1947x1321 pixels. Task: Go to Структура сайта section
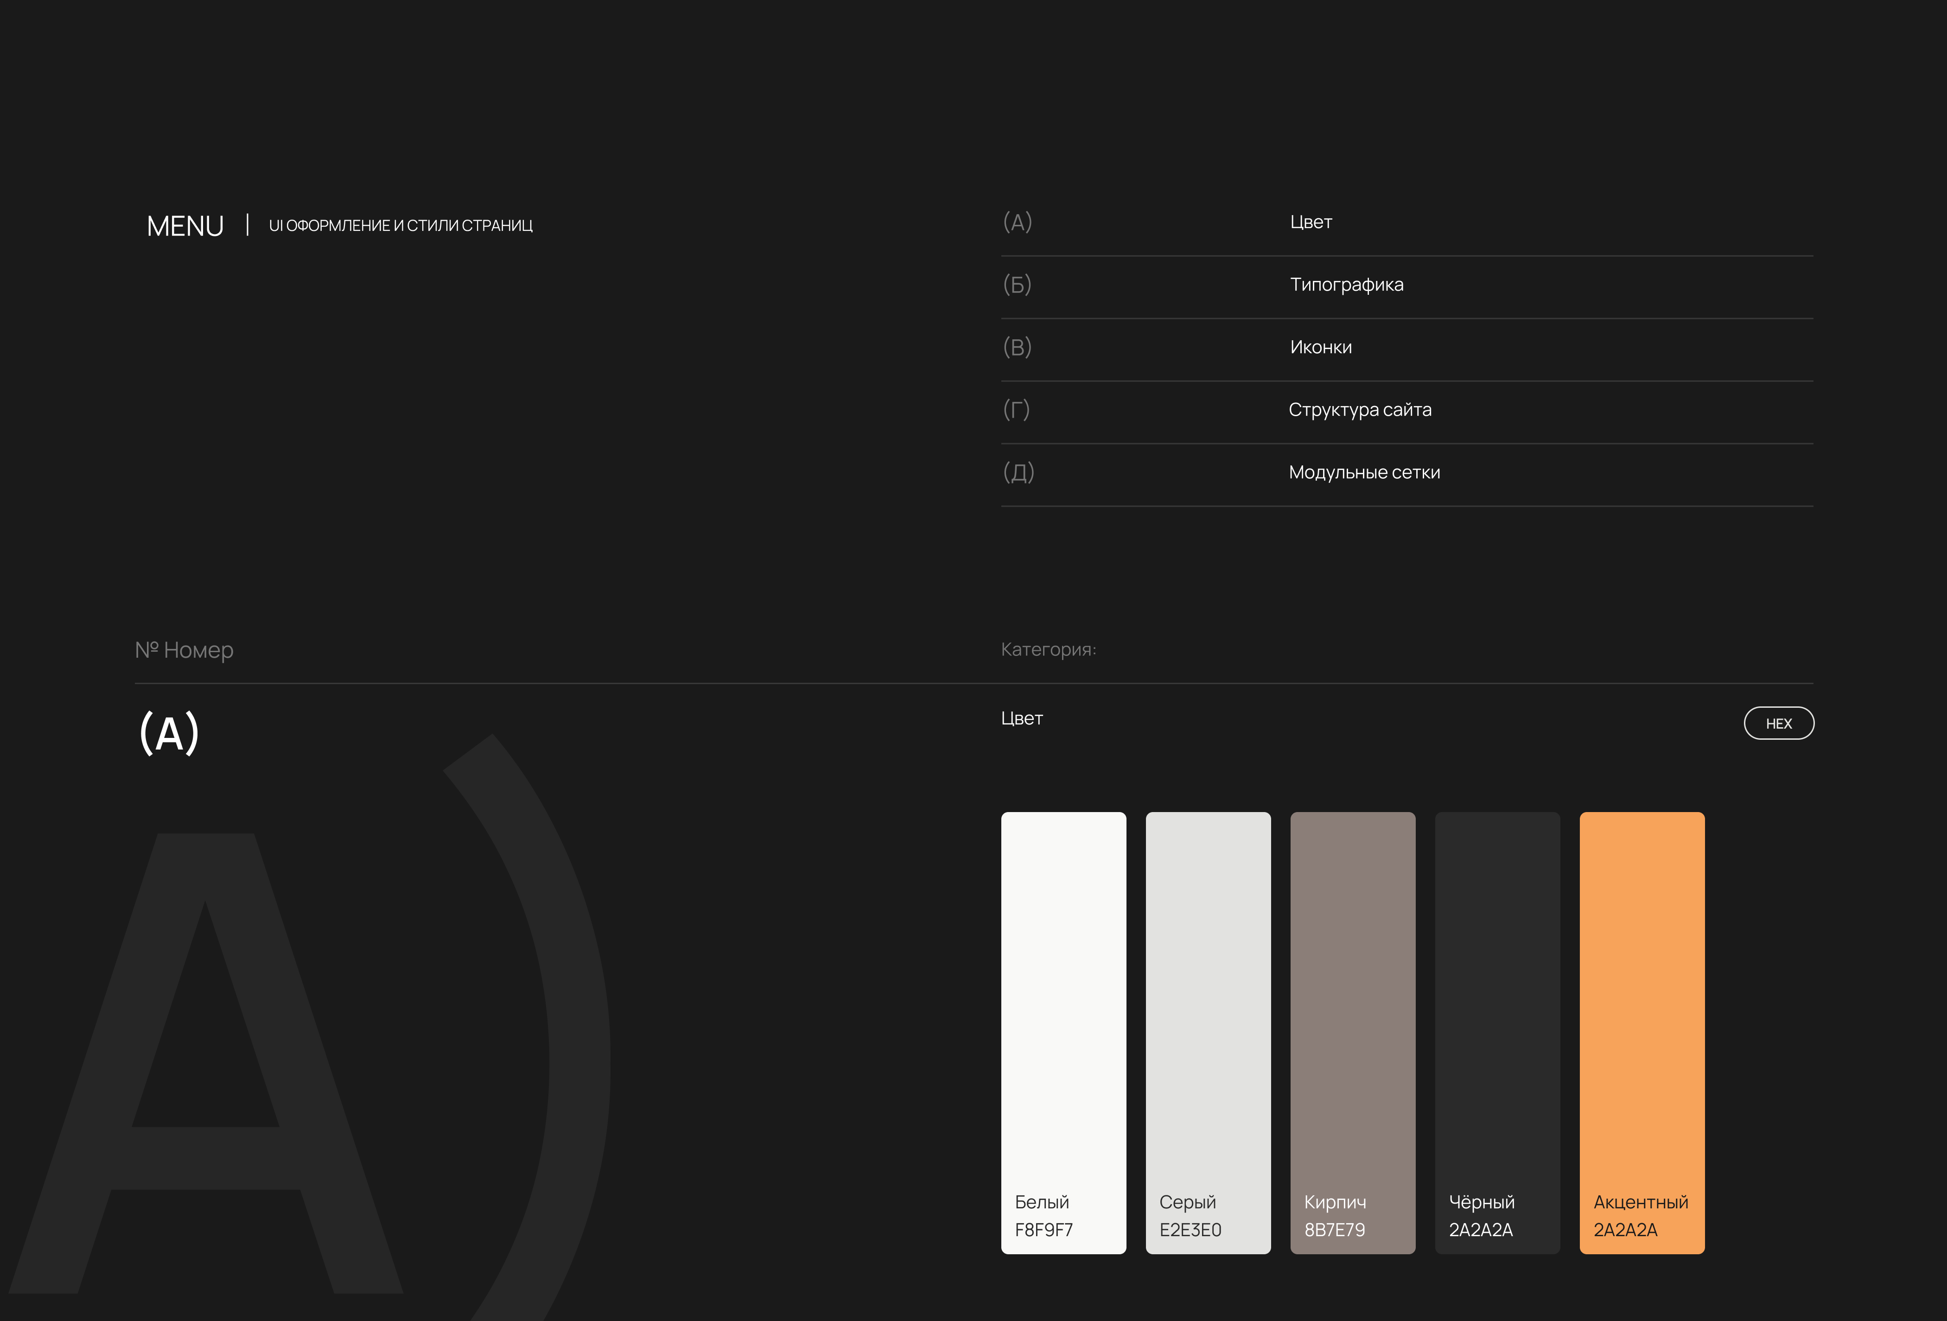tap(1359, 411)
